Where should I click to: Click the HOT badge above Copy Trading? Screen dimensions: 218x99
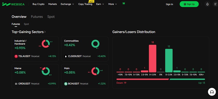click(91, 1)
